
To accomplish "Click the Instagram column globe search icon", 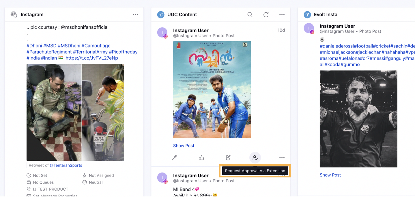I will point(14,14).
